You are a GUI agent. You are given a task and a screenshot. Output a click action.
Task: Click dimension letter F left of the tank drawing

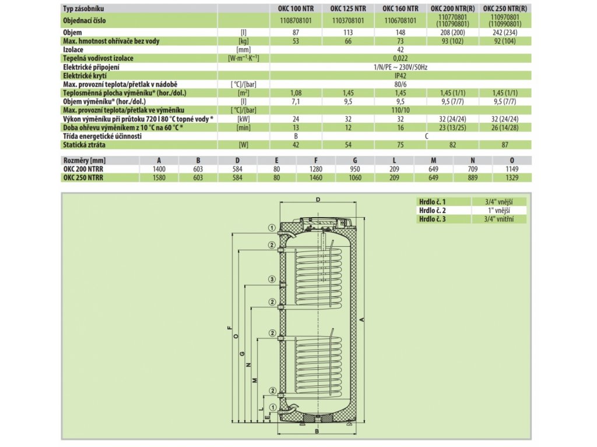point(228,328)
